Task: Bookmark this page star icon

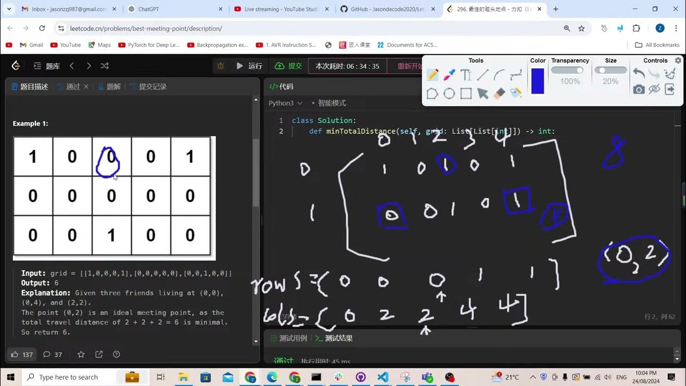Action: click(581, 28)
